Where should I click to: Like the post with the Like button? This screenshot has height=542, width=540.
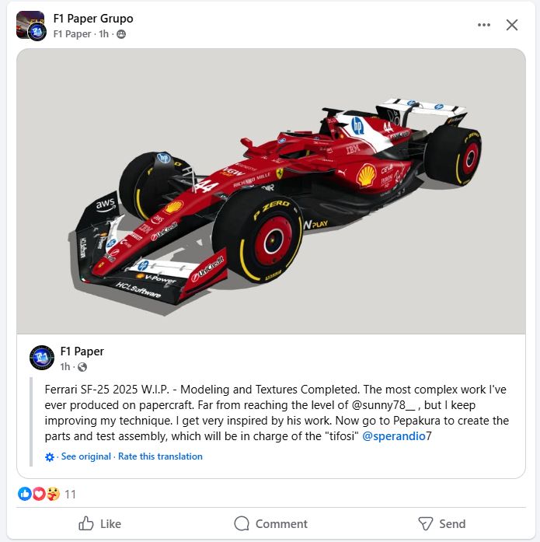(99, 523)
